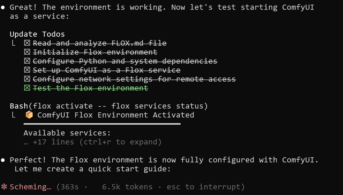Click the 'Scheming…' status text
343x195 pixels.
coord(31,187)
